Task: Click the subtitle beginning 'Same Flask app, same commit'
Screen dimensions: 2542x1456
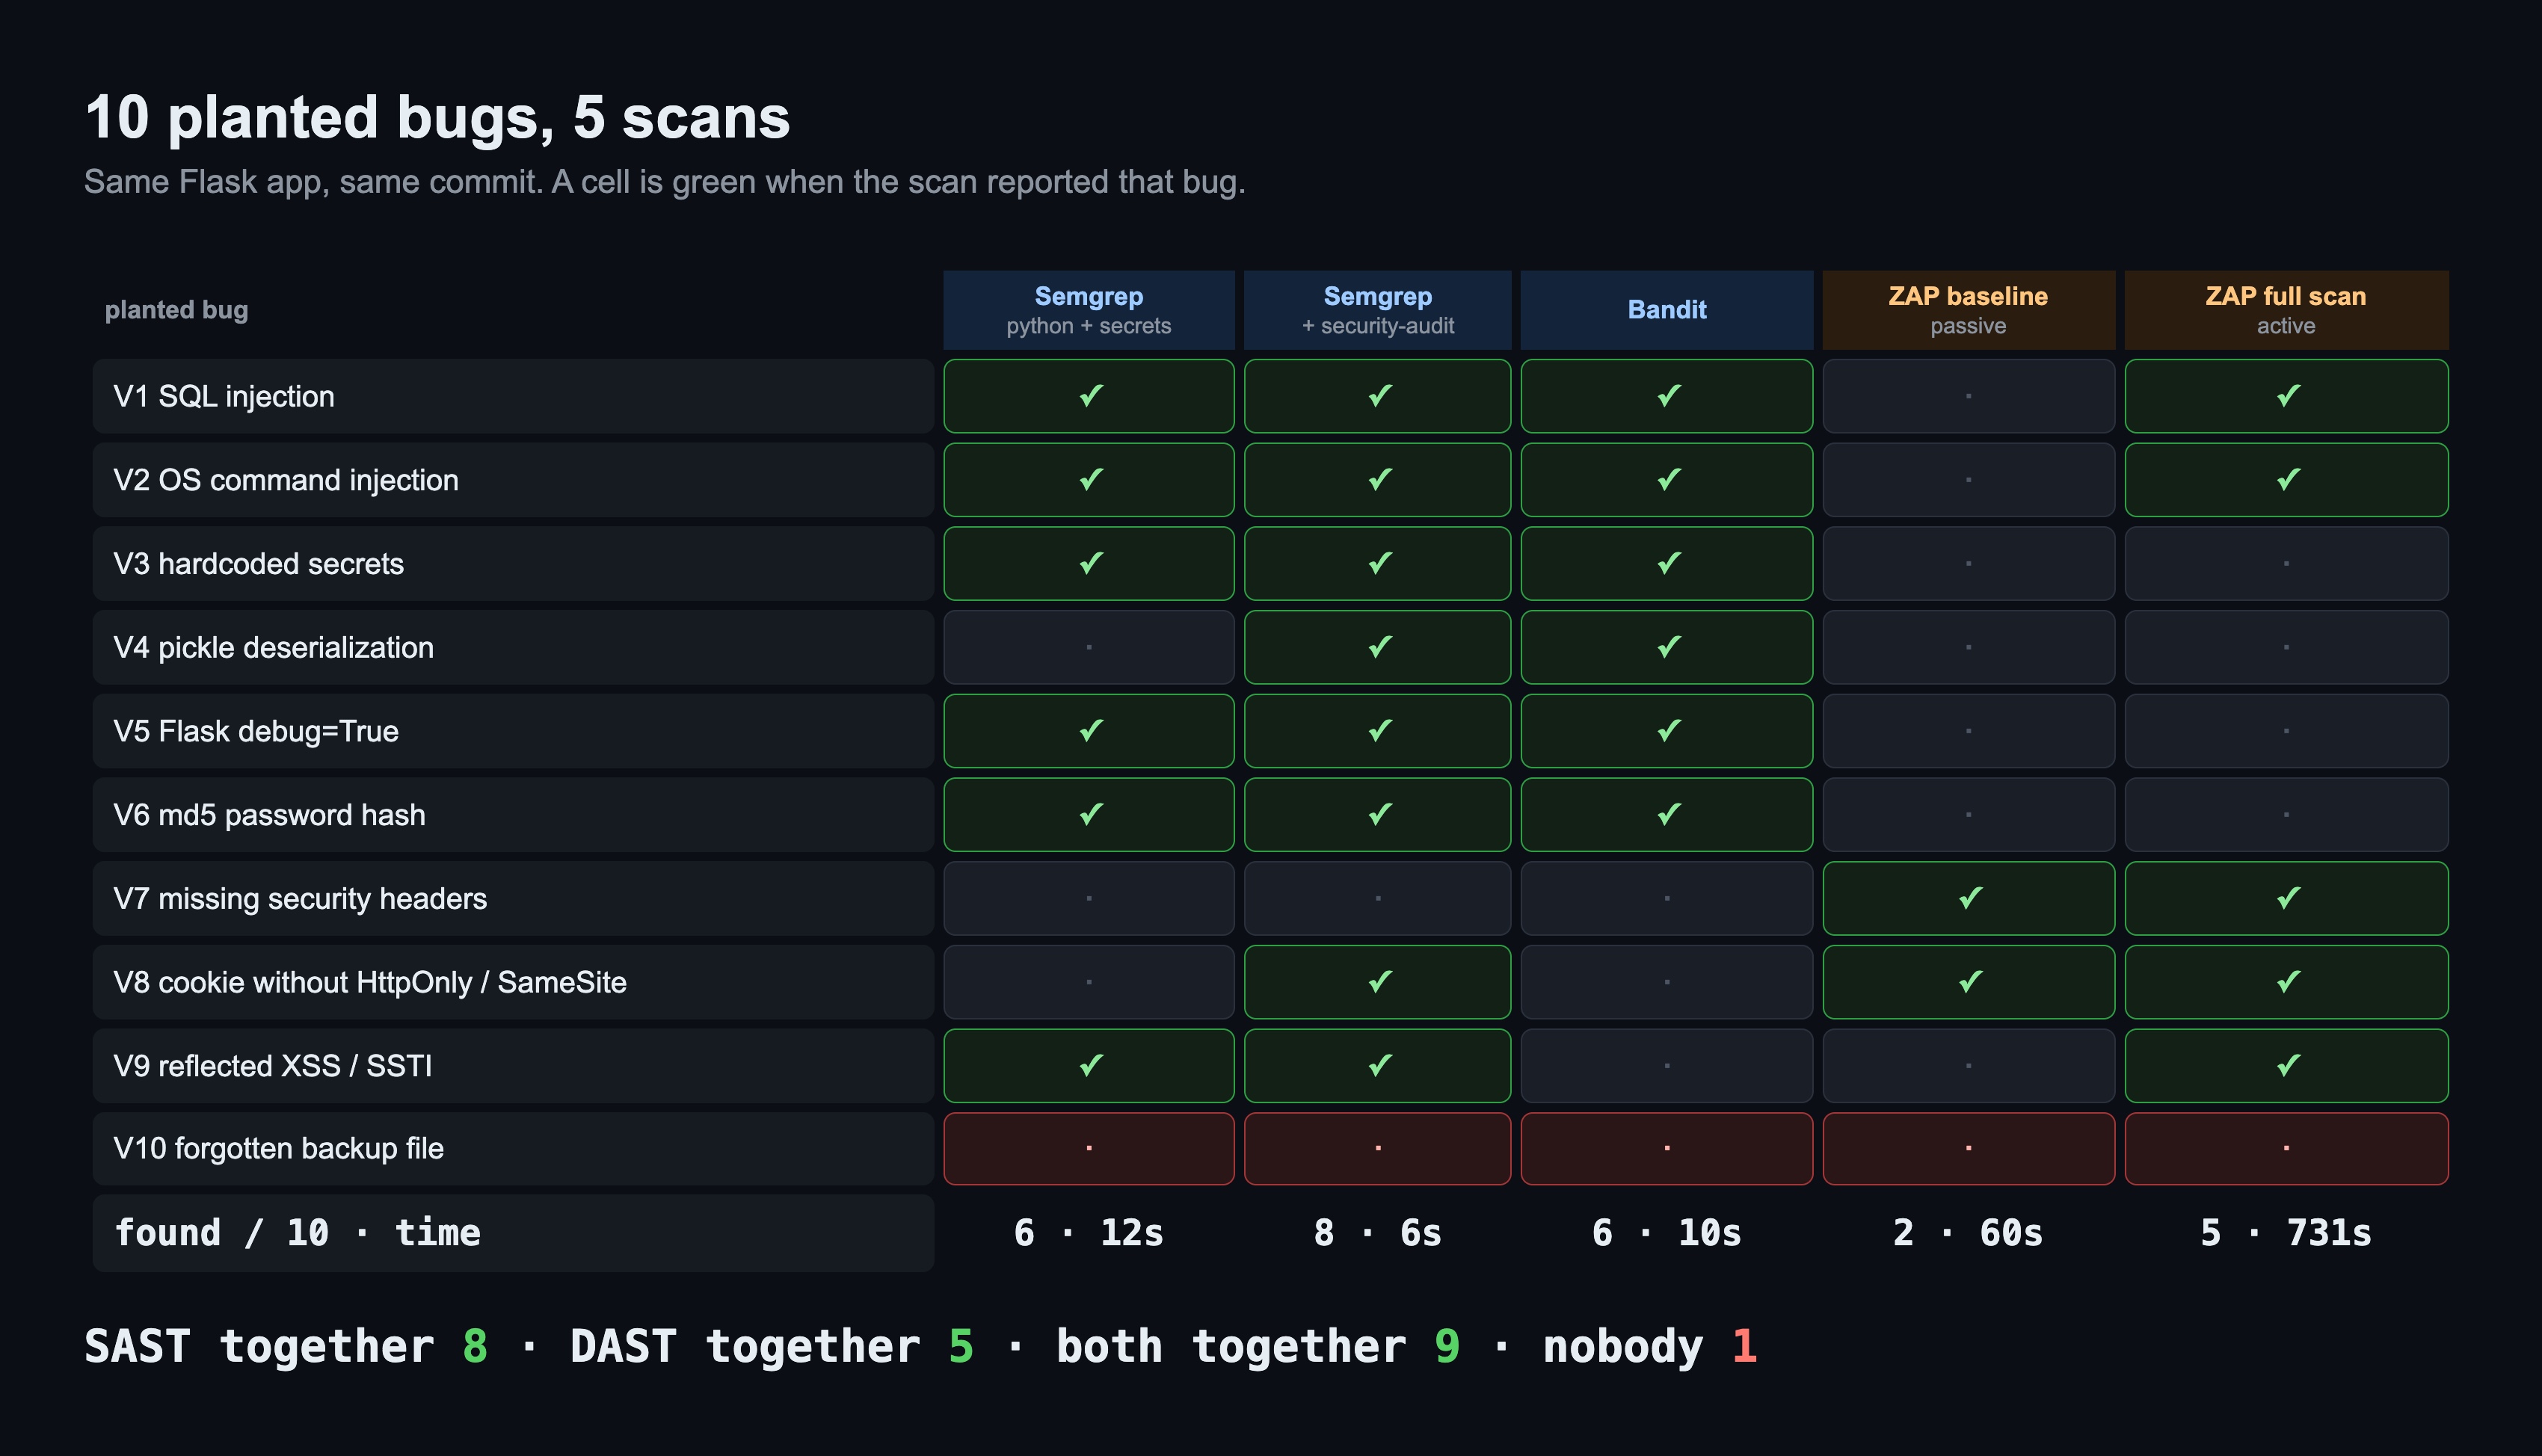Action: [x=665, y=182]
